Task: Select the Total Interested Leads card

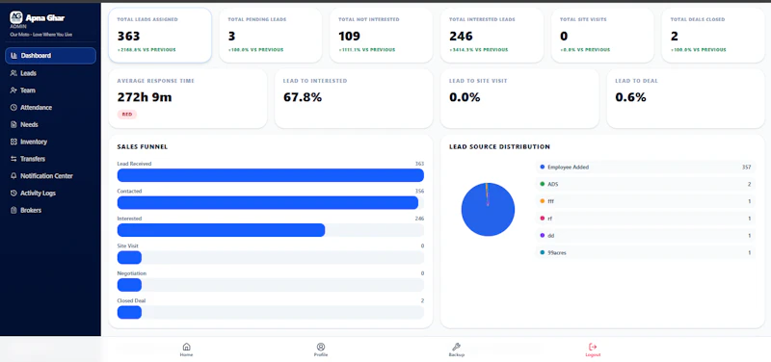Action: (x=492, y=36)
